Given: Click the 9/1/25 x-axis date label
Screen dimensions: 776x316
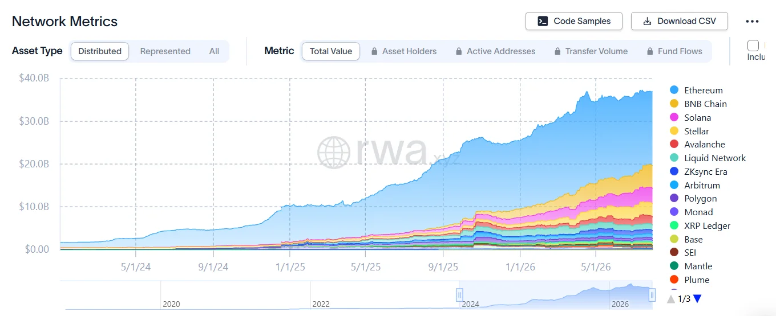Looking at the screenshot, I should tap(443, 266).
